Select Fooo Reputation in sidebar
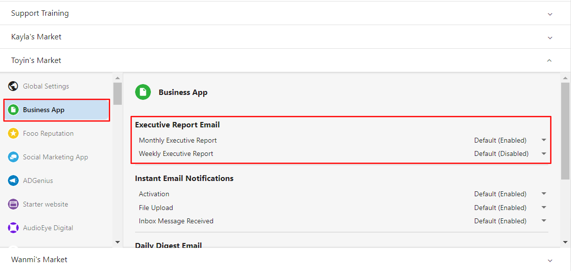The width and height of the screenshot is (571, 271). coord(56,133)
